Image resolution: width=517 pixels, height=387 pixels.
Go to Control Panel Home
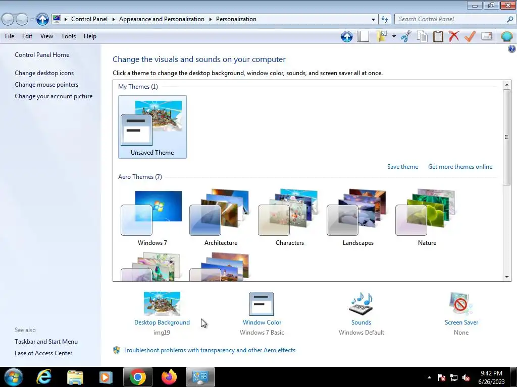pyautogui.click(x=42, y=55)
